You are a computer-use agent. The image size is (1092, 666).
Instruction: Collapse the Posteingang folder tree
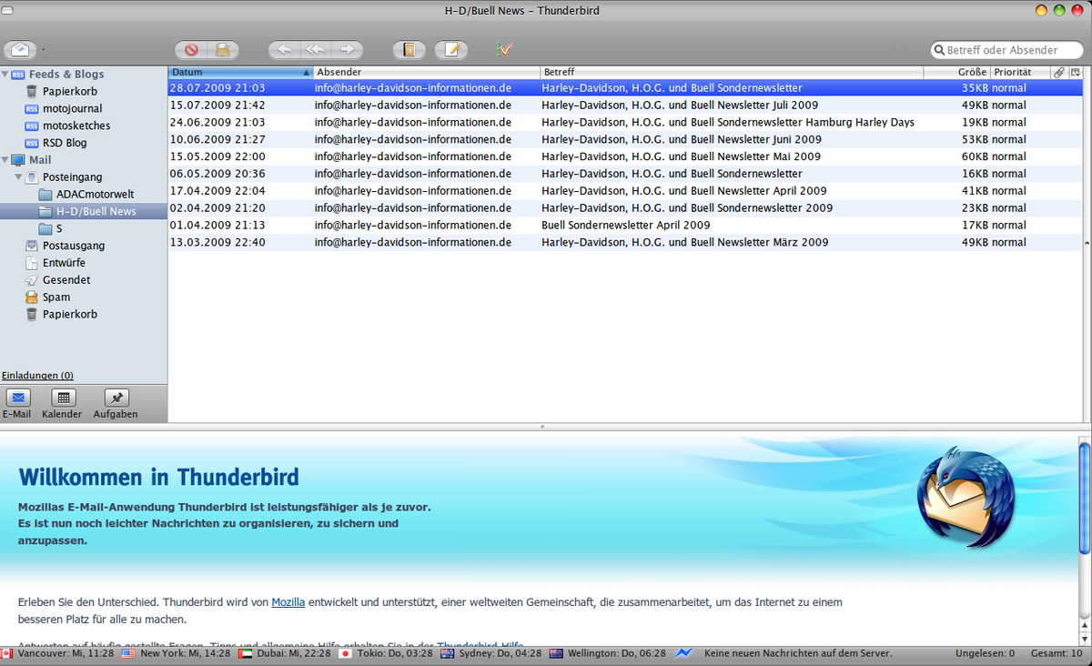pyautogui.click(x=19, y=177)
